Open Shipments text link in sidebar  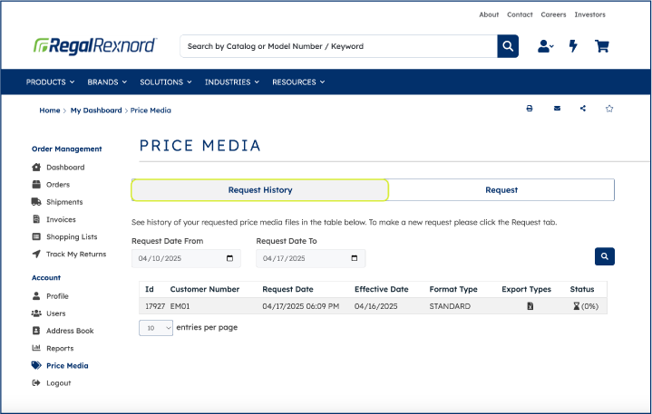[x=64, y=202]
